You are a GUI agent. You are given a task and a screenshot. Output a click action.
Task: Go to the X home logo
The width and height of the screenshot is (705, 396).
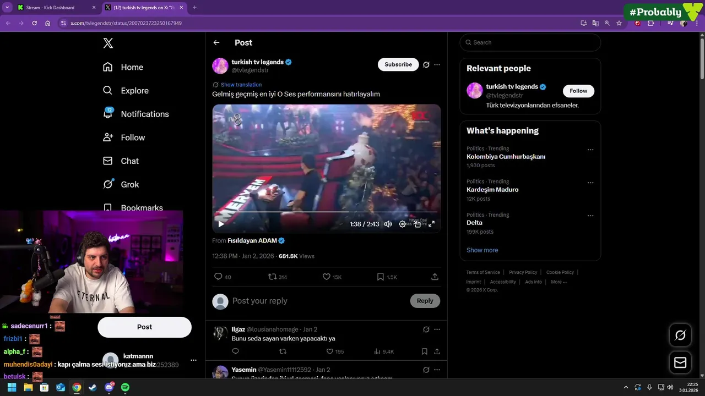coord(108,43)
